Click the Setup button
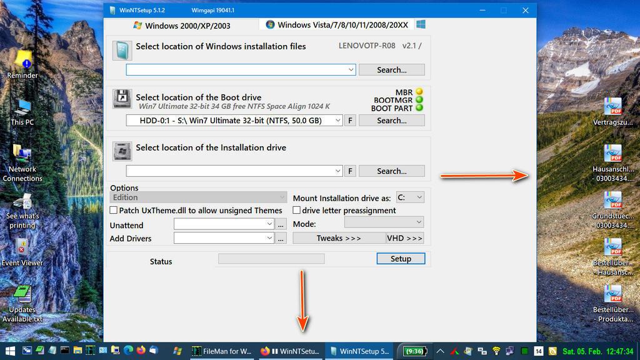The image size is (640, 360). click(x=401, y=259)
